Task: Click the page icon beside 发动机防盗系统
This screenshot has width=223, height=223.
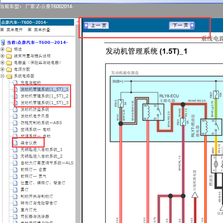Action: (x=15, y=109)
